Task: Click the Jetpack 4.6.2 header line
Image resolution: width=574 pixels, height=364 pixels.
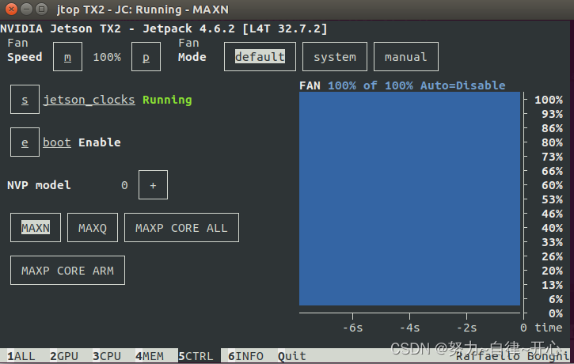Action: [x=164, y=28]
